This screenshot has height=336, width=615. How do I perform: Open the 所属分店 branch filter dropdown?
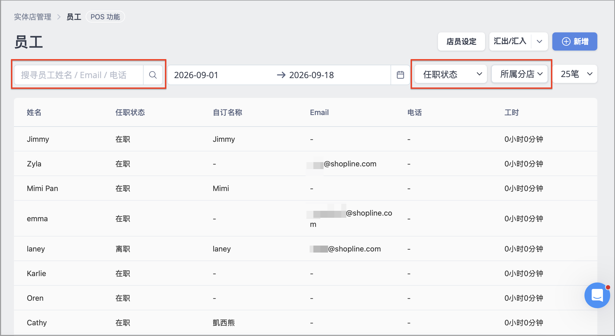[x=519, y=74]
